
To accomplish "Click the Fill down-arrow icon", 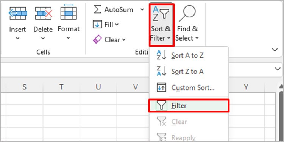I will click(97, 25).
